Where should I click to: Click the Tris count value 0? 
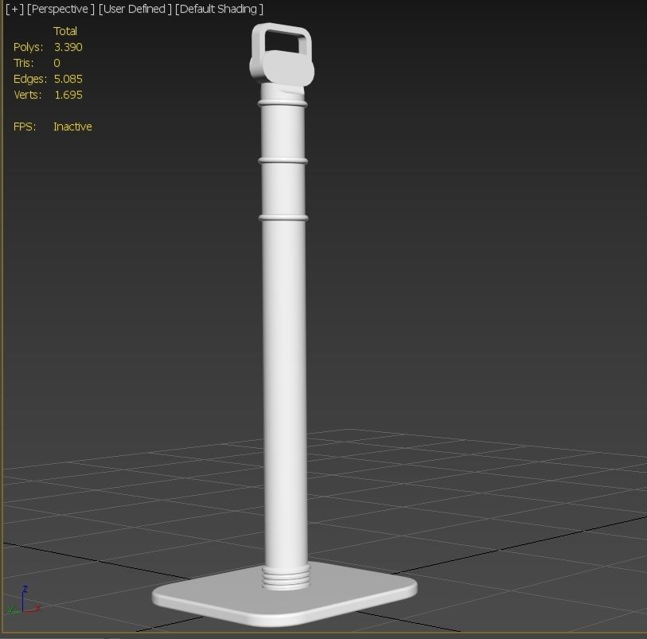[x=57, y=63]
